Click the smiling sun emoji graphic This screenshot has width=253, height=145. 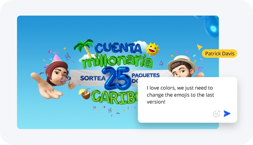(152, 49)
